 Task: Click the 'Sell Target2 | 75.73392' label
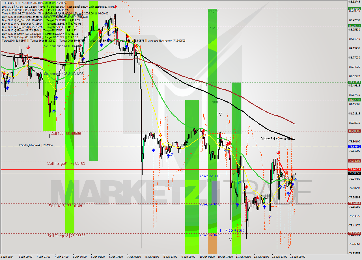[x=66, y=236]
